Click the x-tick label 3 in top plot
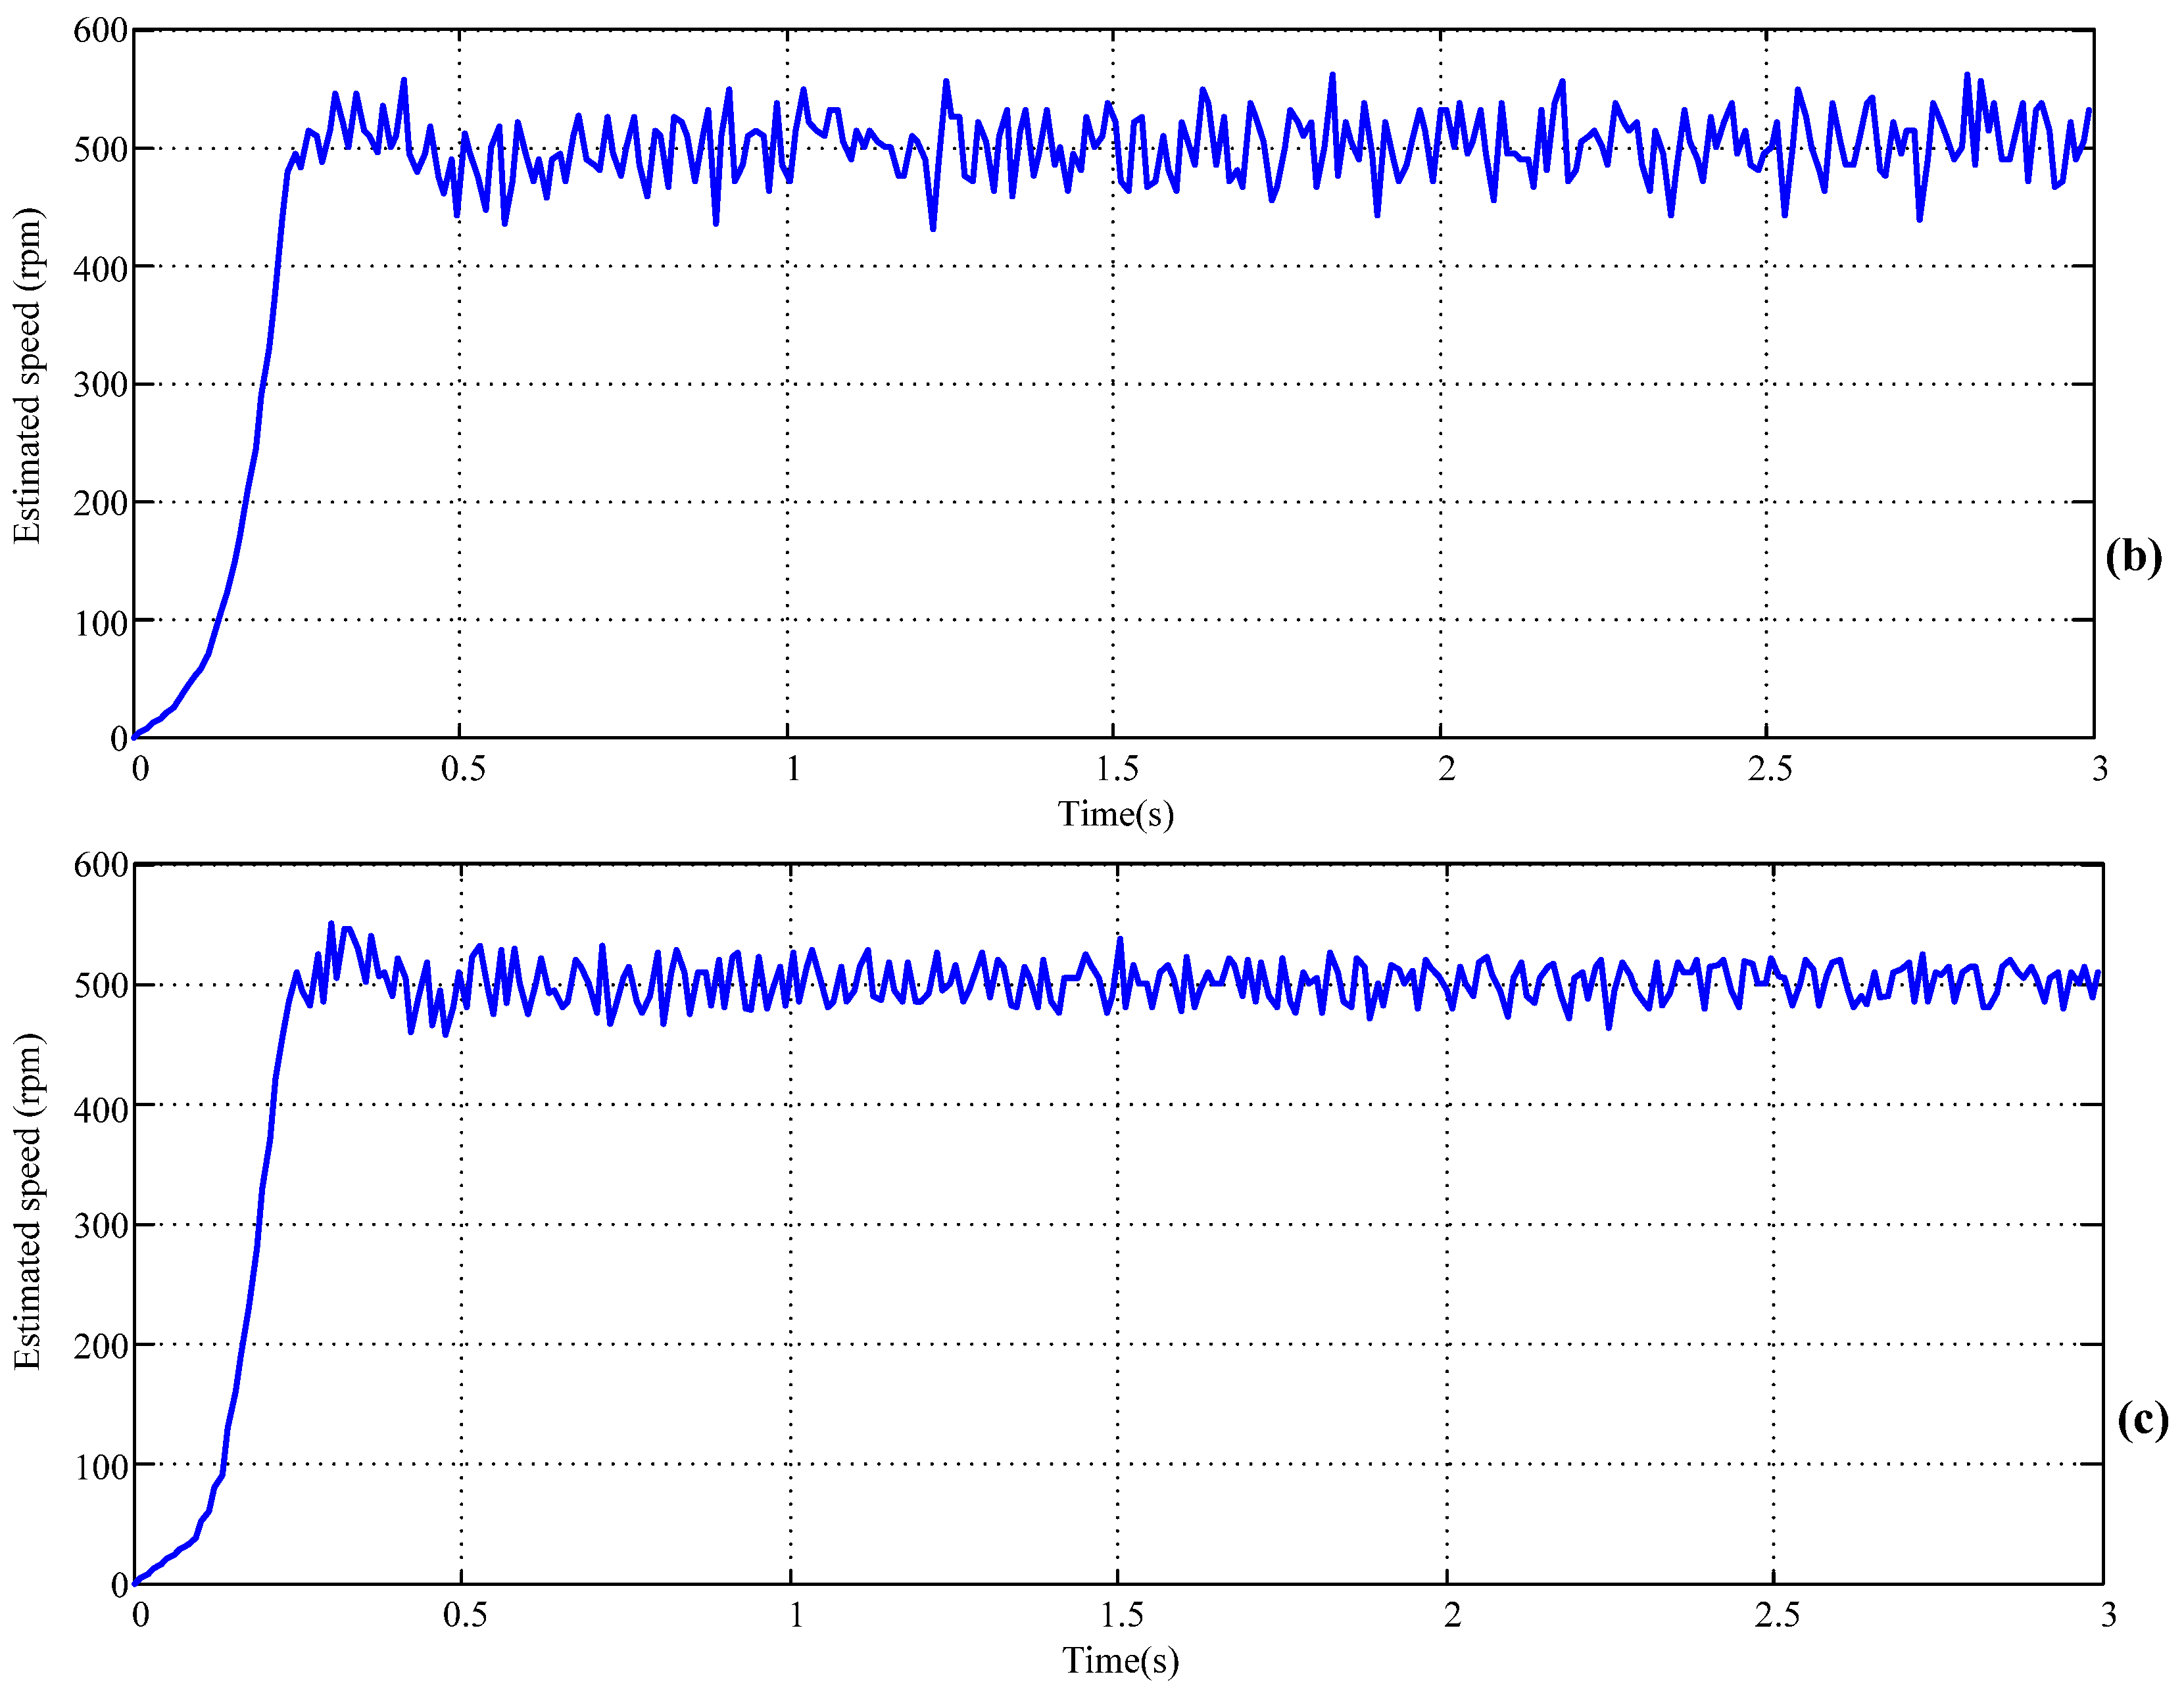The height and width of the screenshot is (1695, 2184). [x=2099, y=768]
